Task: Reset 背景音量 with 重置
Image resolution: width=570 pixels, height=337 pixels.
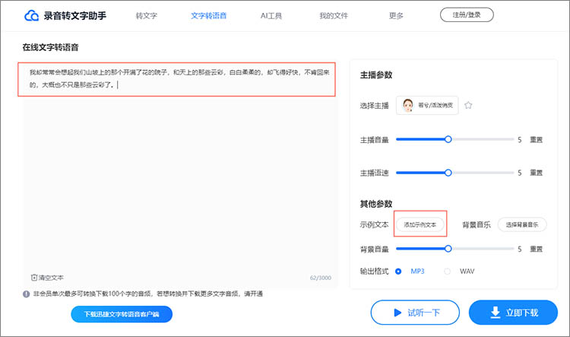Action: tap(537, 249)
